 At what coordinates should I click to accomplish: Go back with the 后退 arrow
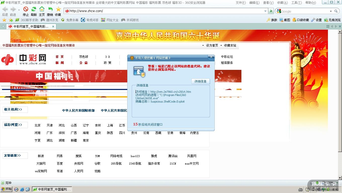point(5,10)
